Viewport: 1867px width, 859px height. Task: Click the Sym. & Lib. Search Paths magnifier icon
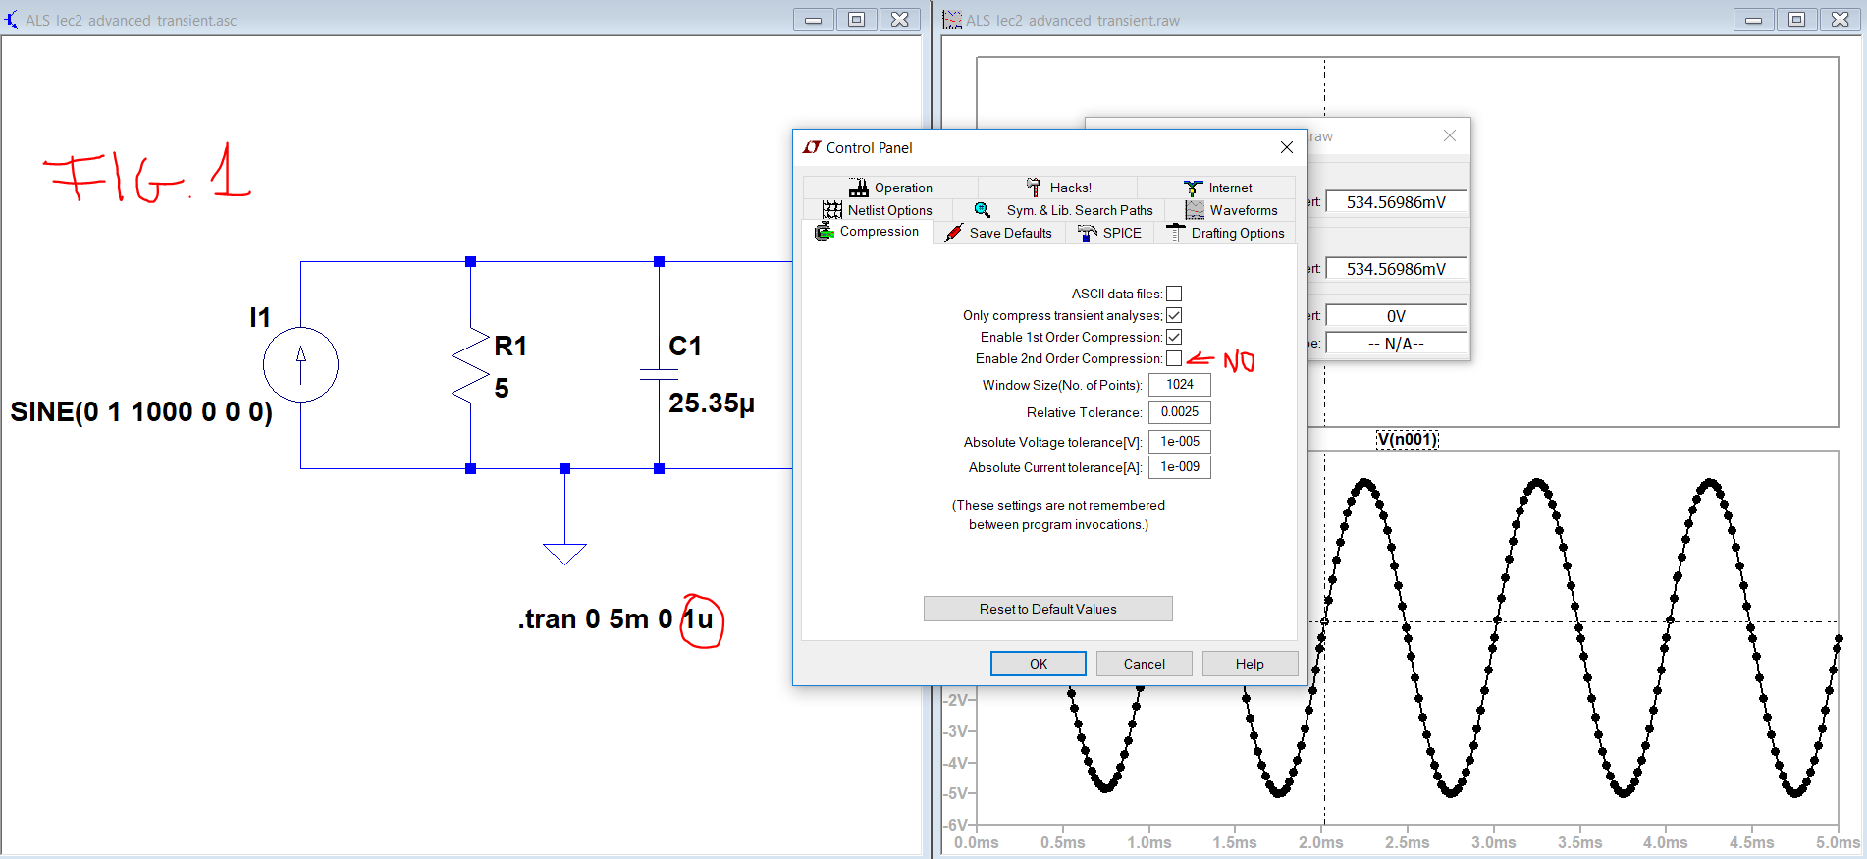click(x=983, y=210)
